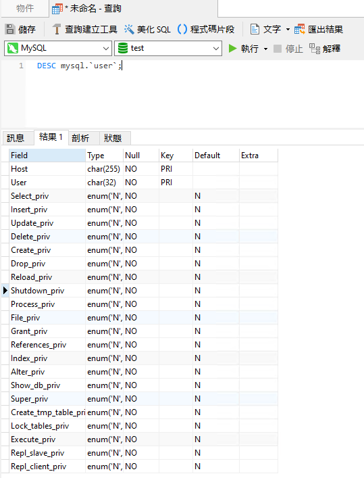Click the Field column header
Image resolution: width=364 pixels, height=478 pixels.
click(x=47, y=156)
